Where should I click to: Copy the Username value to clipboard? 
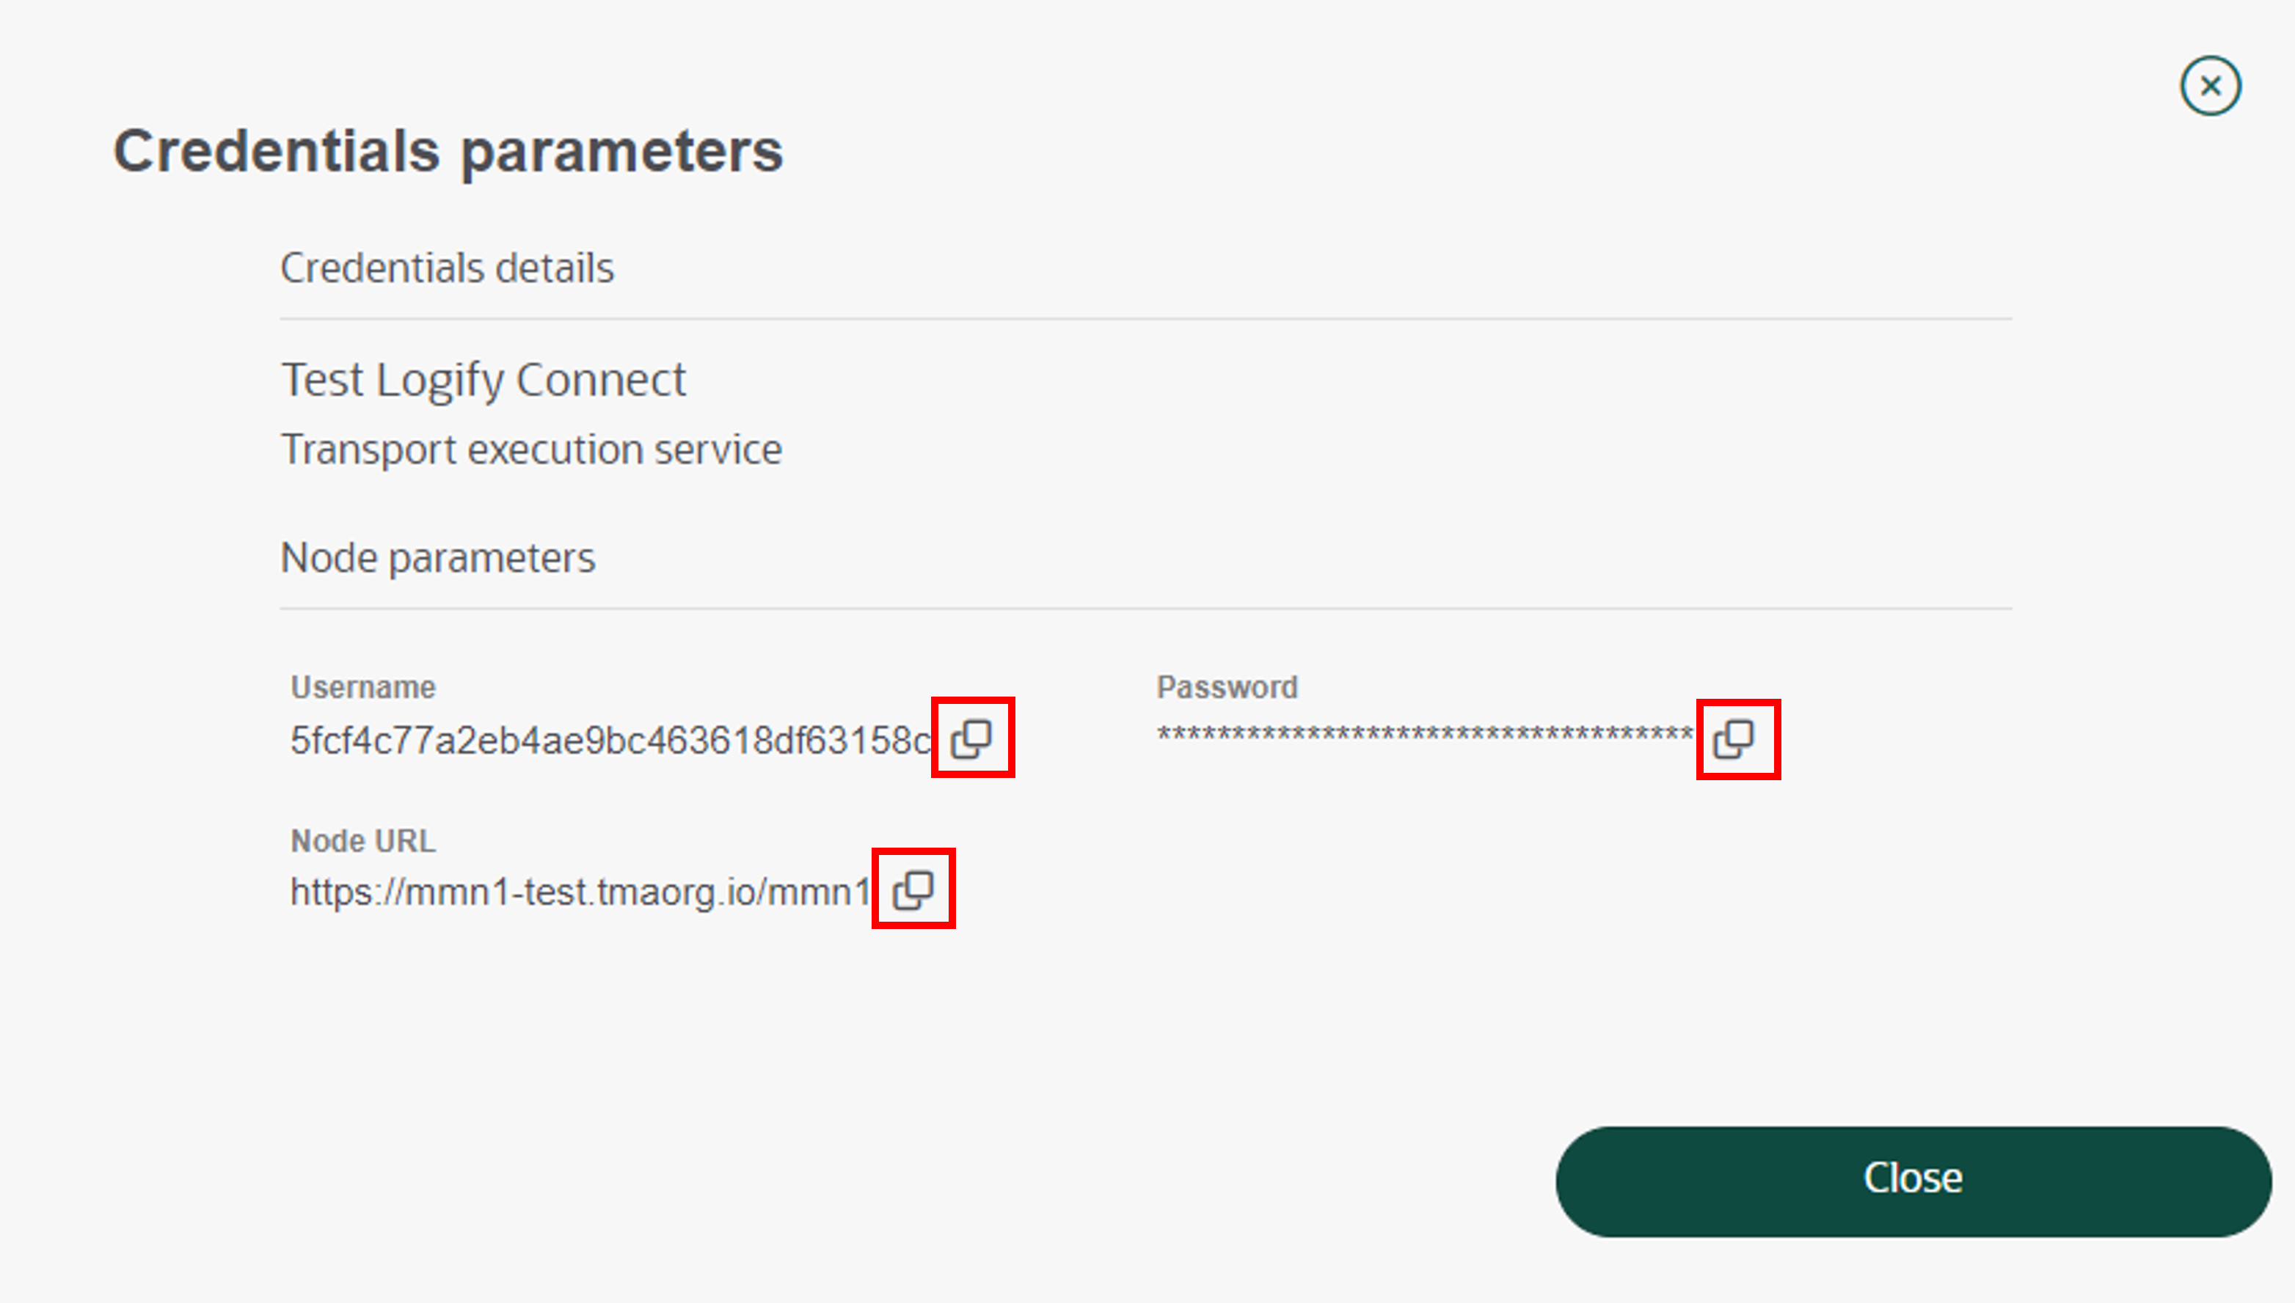[x=971, y=738]
